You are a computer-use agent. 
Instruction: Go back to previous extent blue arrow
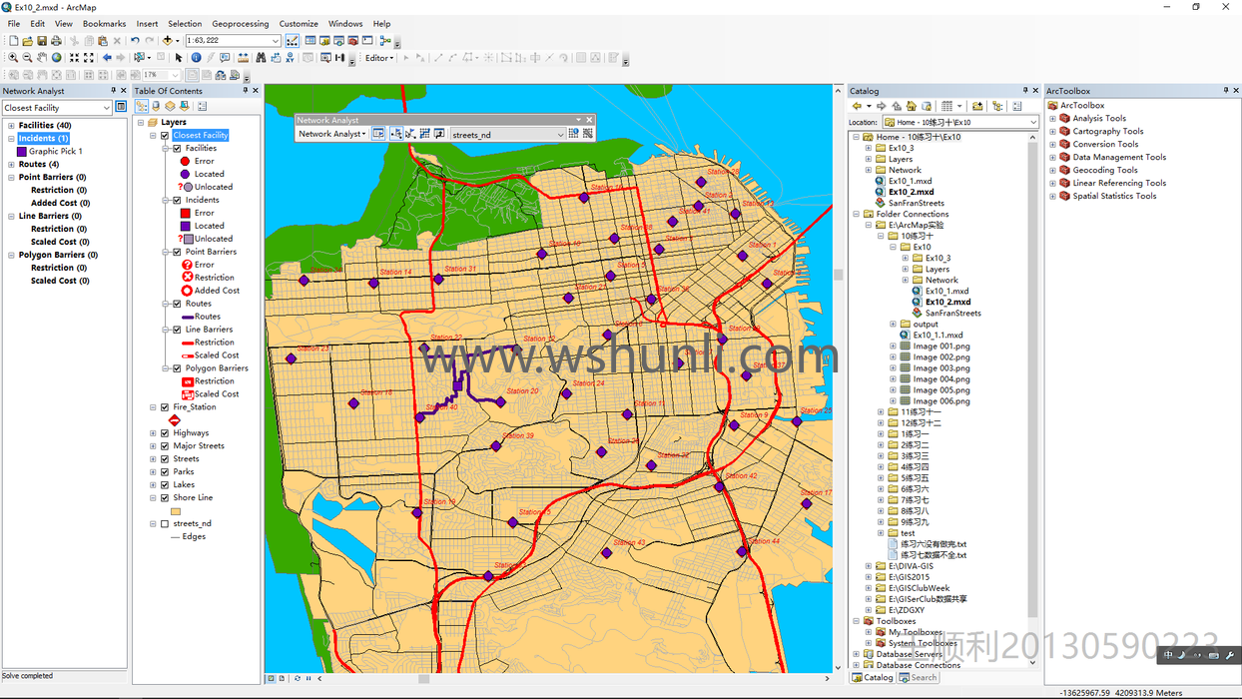[x=107, y=58]
